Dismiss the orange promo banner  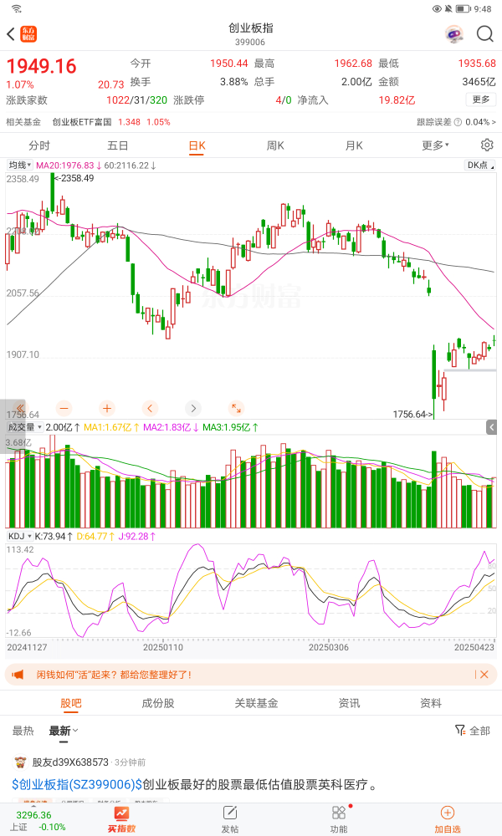pos(484,674)
